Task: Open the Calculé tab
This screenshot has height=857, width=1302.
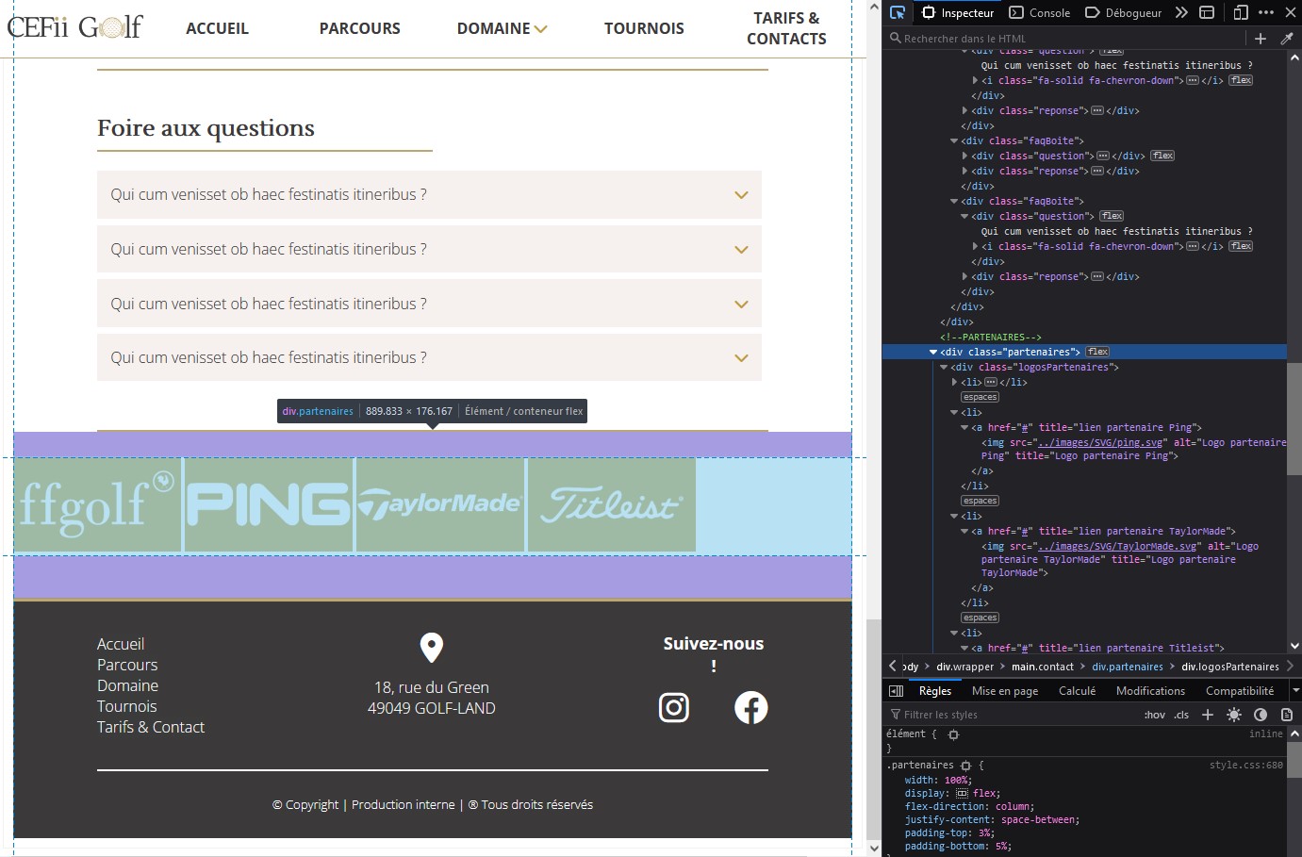Action: [x=1078, y=691]
